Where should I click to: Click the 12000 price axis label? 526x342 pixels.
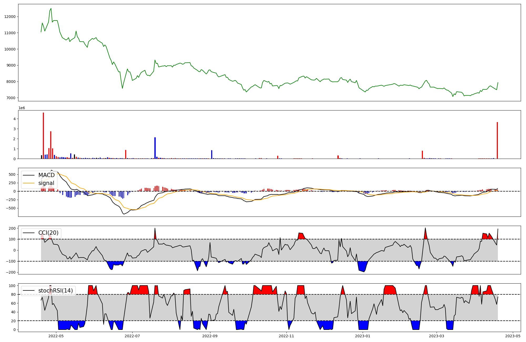[x=10, y=17]
